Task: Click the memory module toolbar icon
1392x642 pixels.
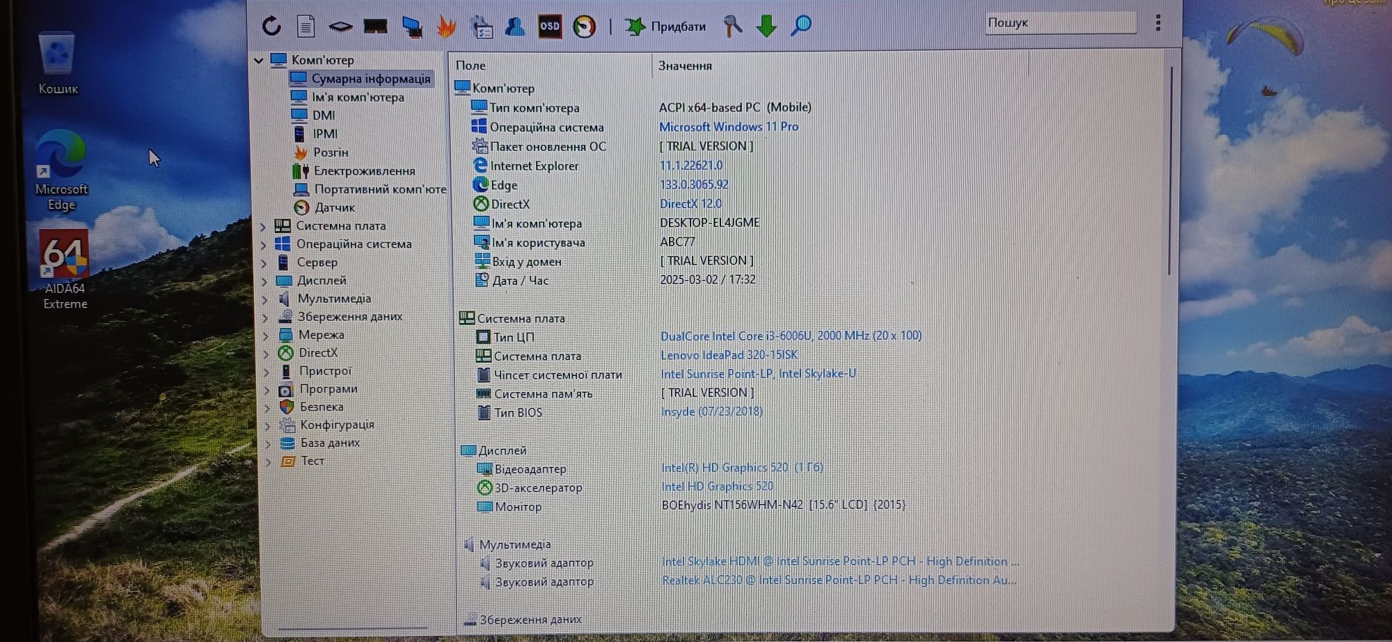Action: click(x=376, y=26)
